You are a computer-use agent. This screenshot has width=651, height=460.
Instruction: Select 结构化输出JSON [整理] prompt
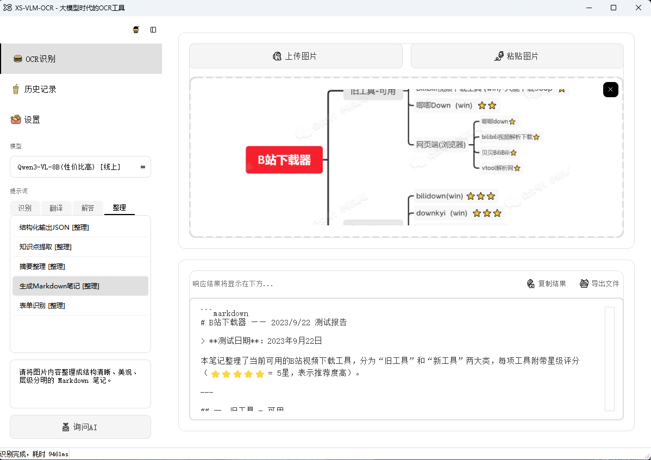click(x=80, y=228)
